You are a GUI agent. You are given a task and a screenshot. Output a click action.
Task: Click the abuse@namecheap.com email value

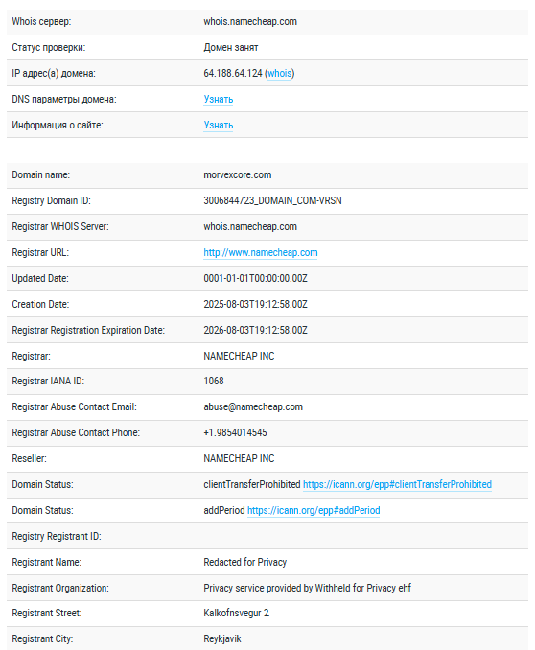click(253, 407)
